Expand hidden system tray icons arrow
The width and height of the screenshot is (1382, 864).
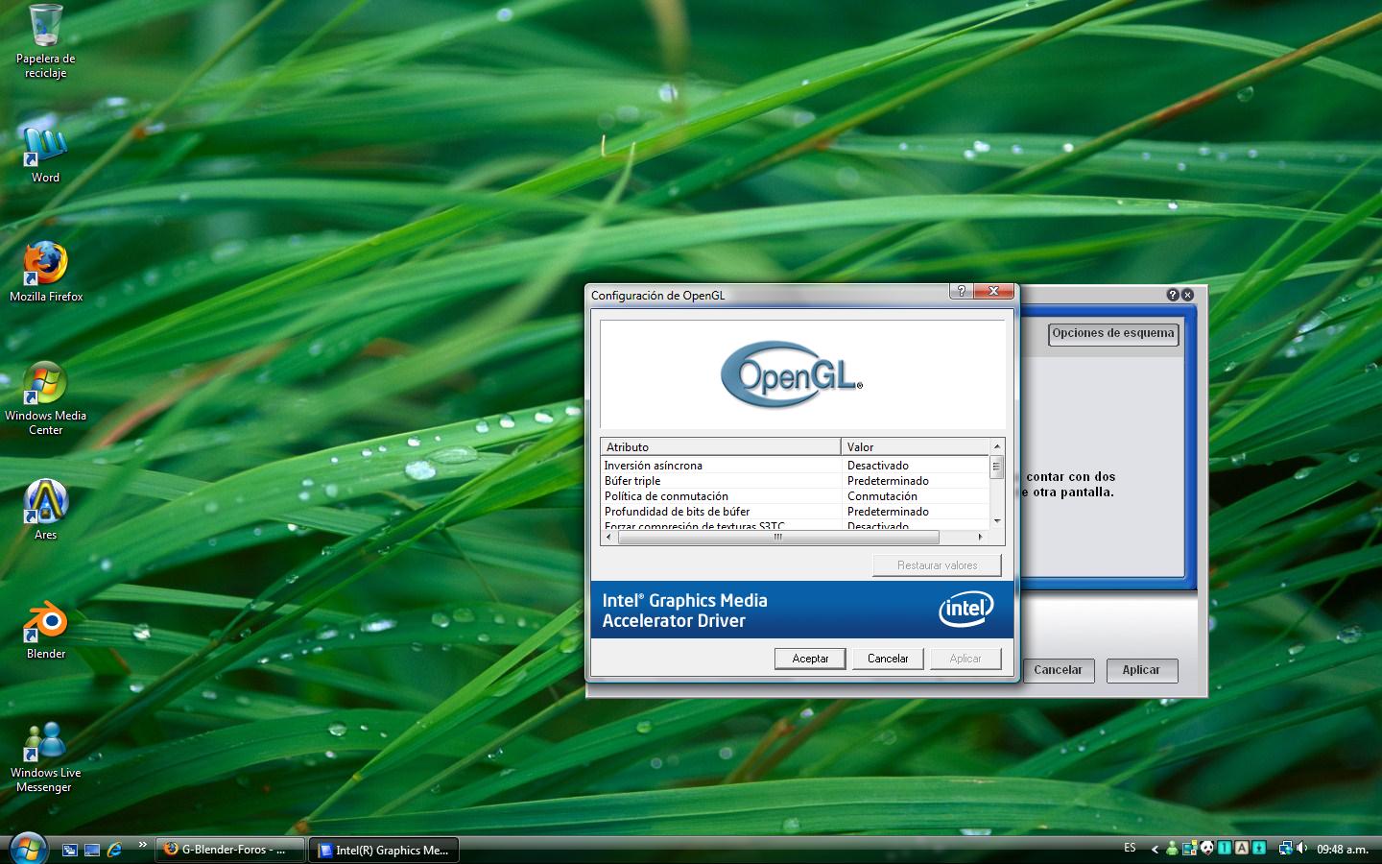pyautogui.click(x=1155, y=849)
